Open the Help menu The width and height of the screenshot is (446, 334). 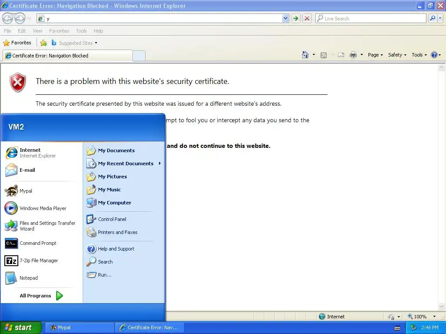click(98, 31)
